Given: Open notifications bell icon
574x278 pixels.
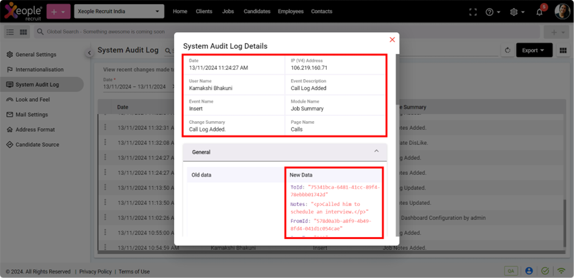Looking at the screenshot, I should 539,12.
